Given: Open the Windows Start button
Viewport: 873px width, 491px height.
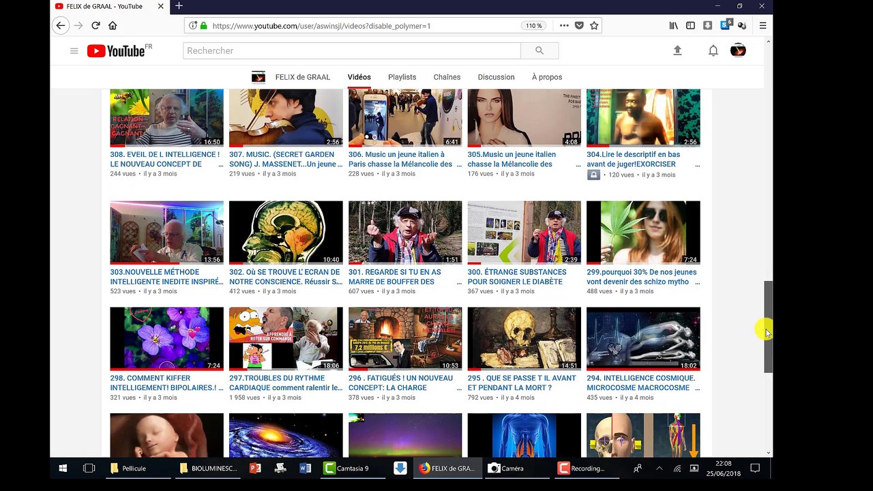Looking at the screenshot, I should [x=63, y=468].
